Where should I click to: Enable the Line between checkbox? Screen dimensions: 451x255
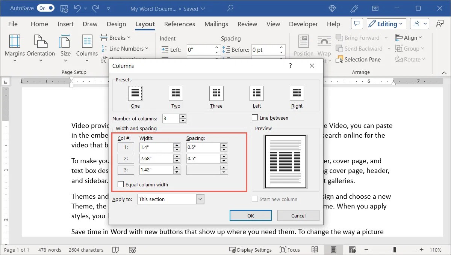(254, 117)
